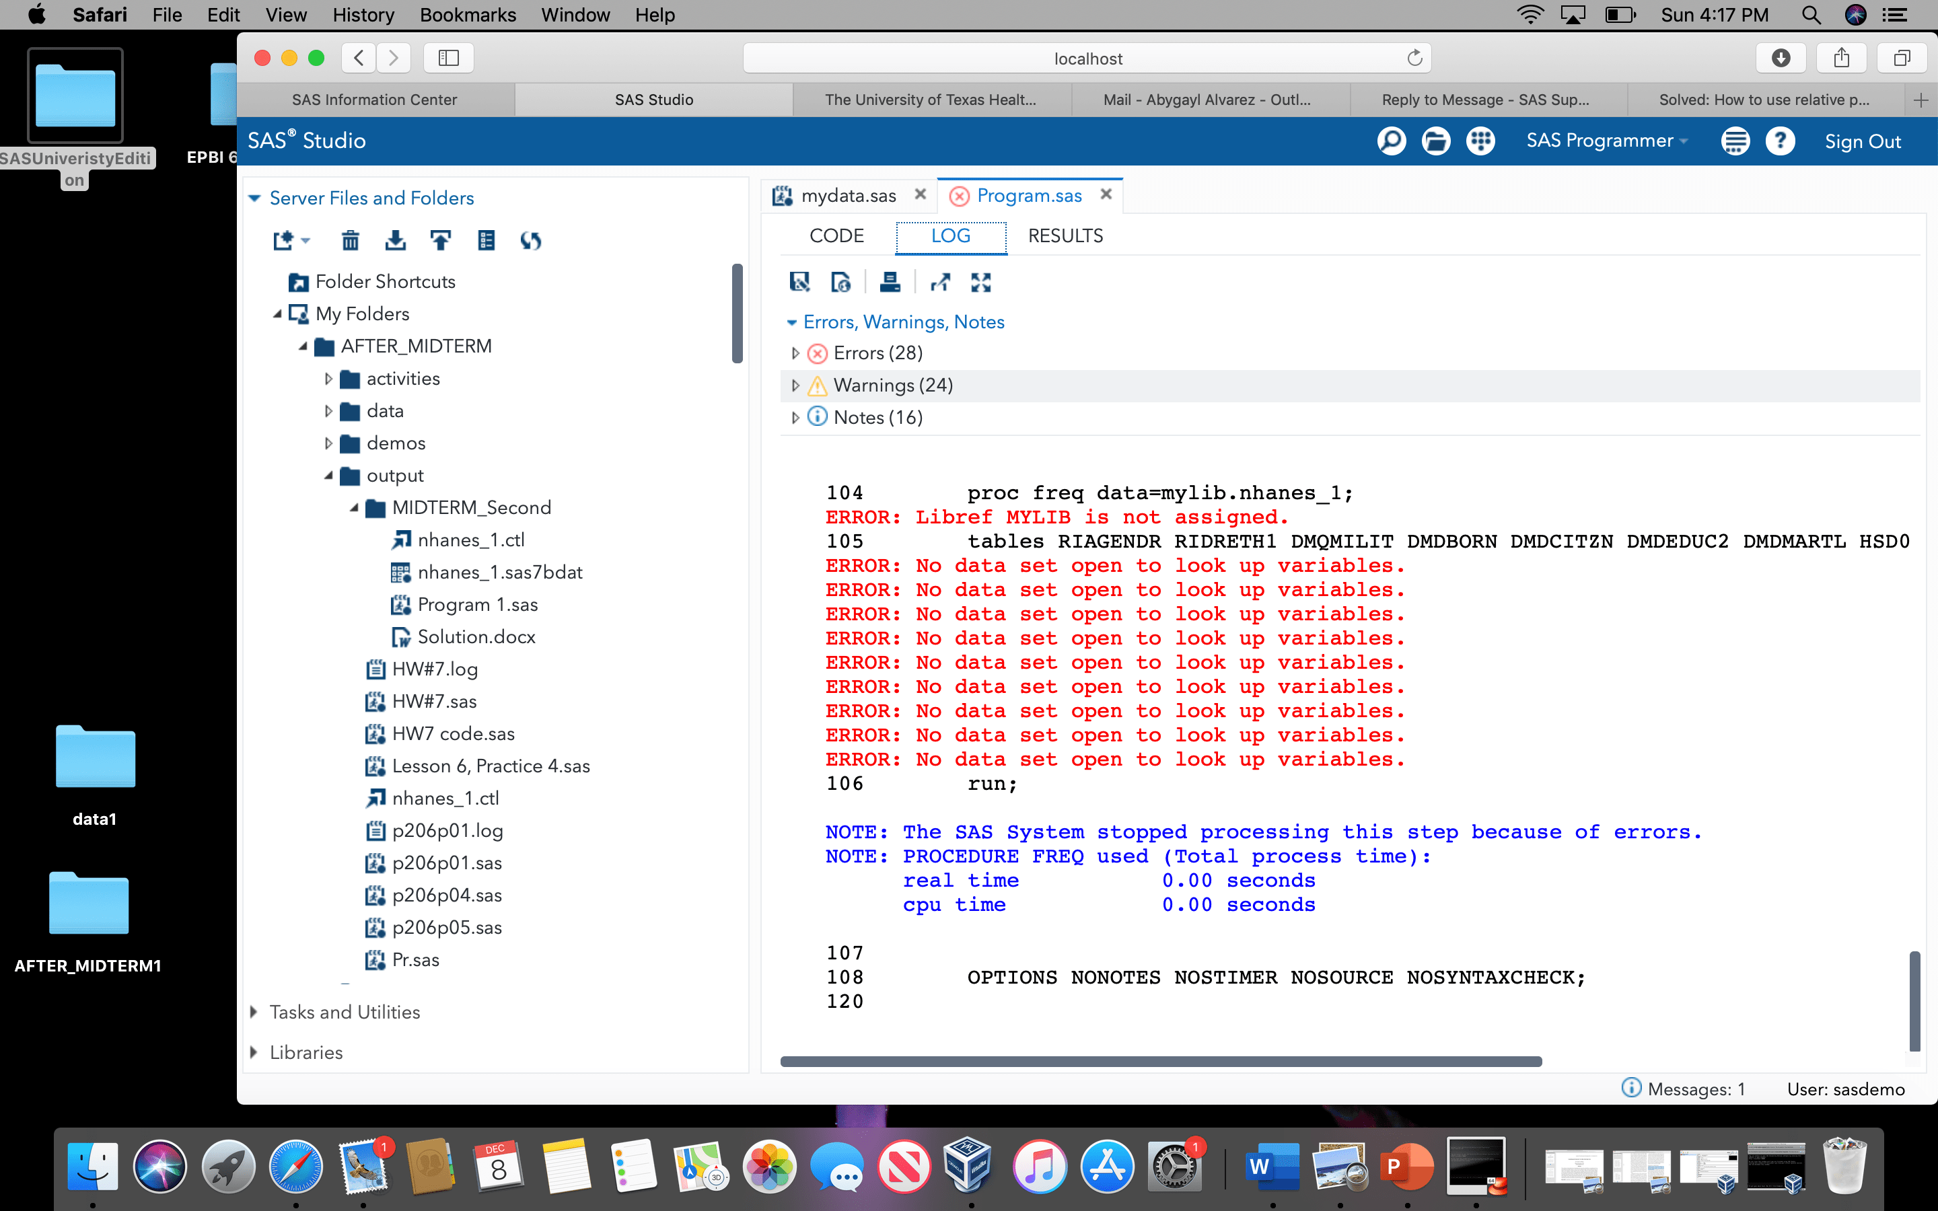Expand the Errors (28) section

(797, 353)
